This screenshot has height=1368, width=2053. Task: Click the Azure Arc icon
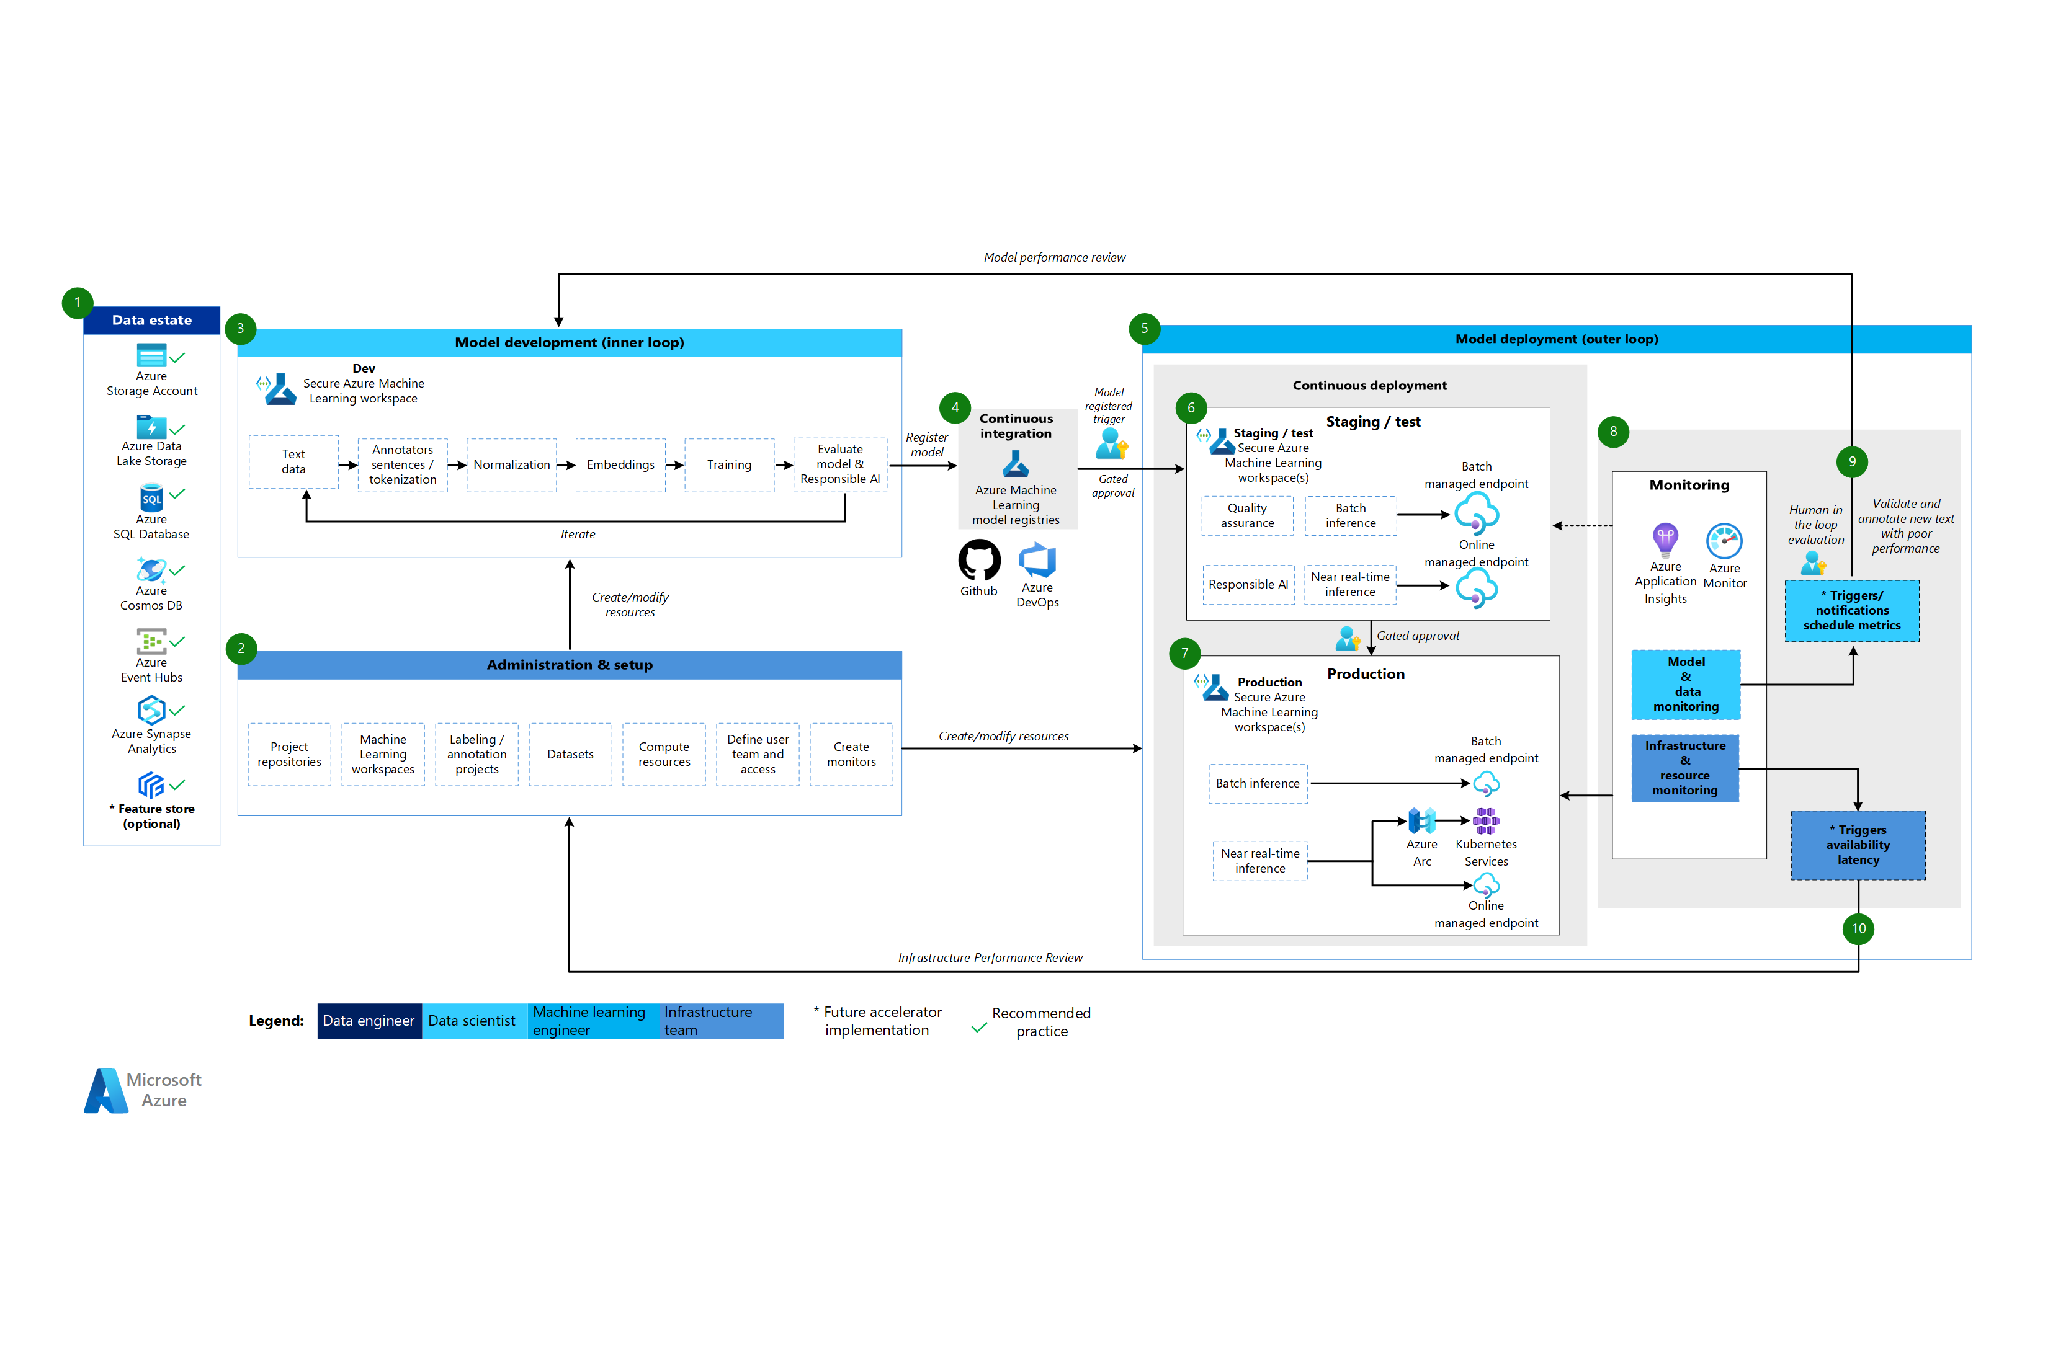(1422, 821)
